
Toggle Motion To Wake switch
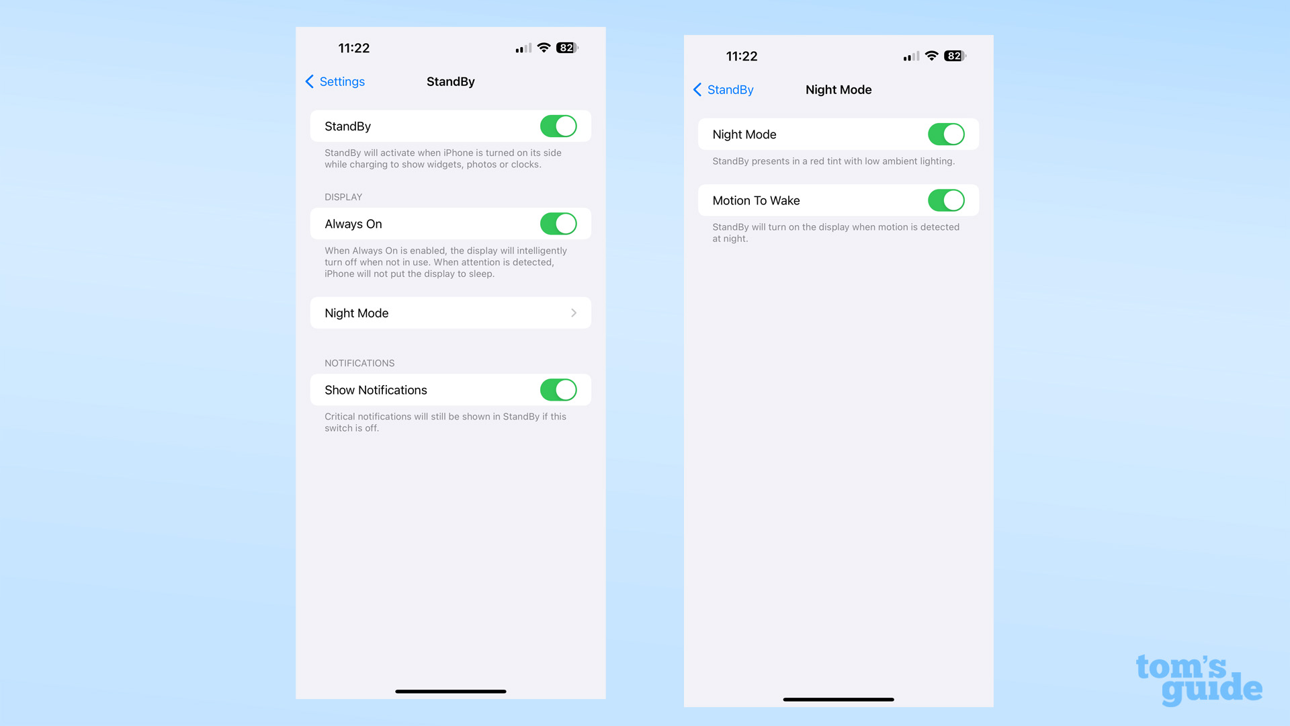tap(945, 200)
